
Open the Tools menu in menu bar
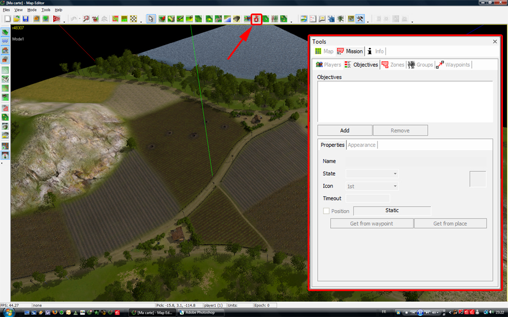[x=46, y=10]
